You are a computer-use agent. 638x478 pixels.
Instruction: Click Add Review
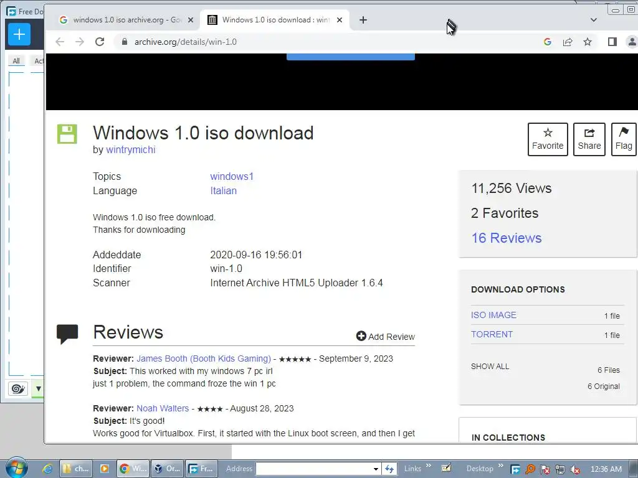[385, 337]
